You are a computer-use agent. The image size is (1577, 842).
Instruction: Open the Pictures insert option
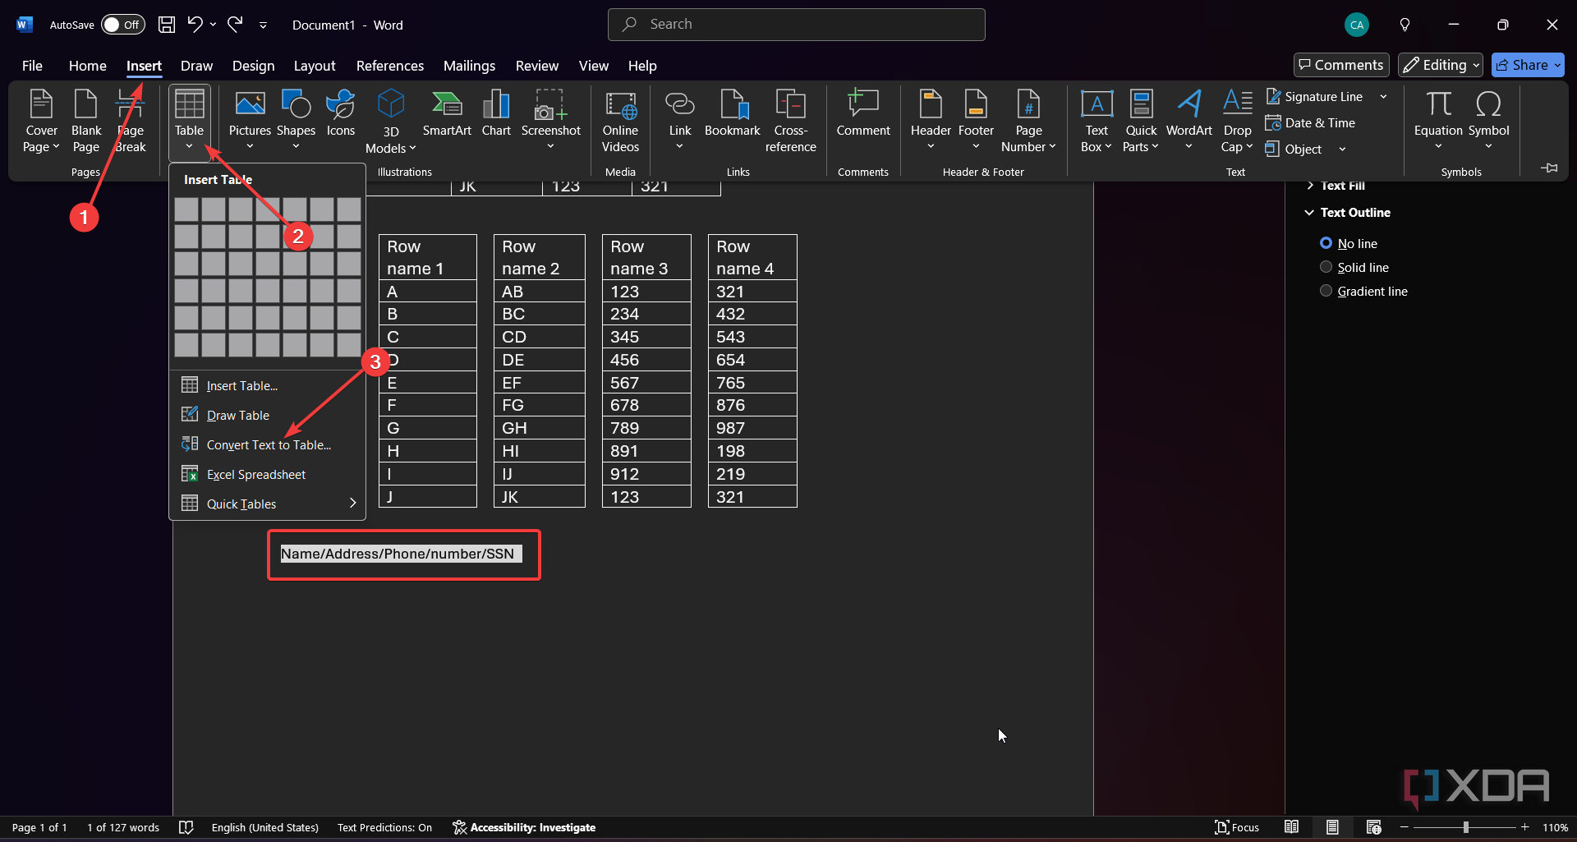point(250,122)
